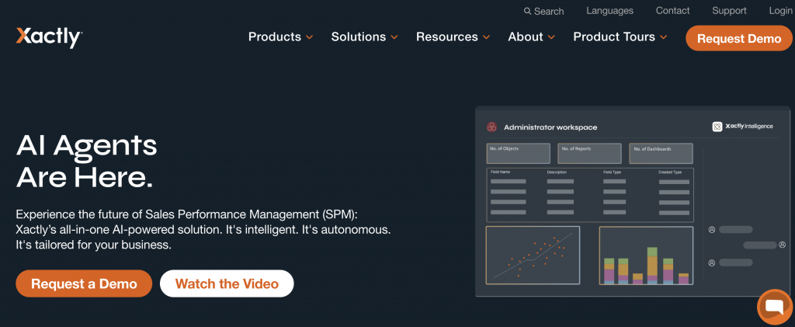Expand the Product Tours chevron arrow

click(x=663, y=37)
